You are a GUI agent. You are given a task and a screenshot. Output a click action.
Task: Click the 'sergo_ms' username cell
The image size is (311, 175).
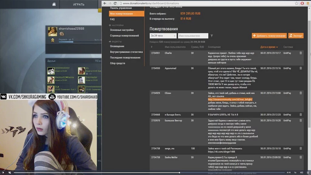pos(169,149)
